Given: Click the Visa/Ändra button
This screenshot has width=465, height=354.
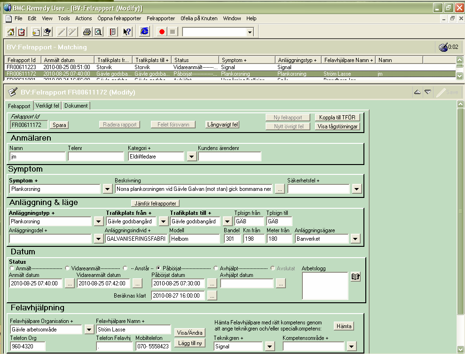Looking at the screenshot, I should tap(190, 333).
